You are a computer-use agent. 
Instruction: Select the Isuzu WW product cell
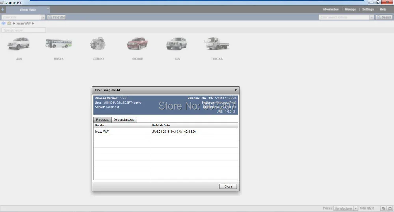122,132
